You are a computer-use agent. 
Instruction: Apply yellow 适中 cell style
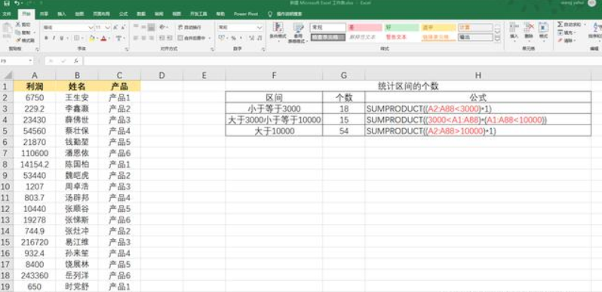coord(438,27)
